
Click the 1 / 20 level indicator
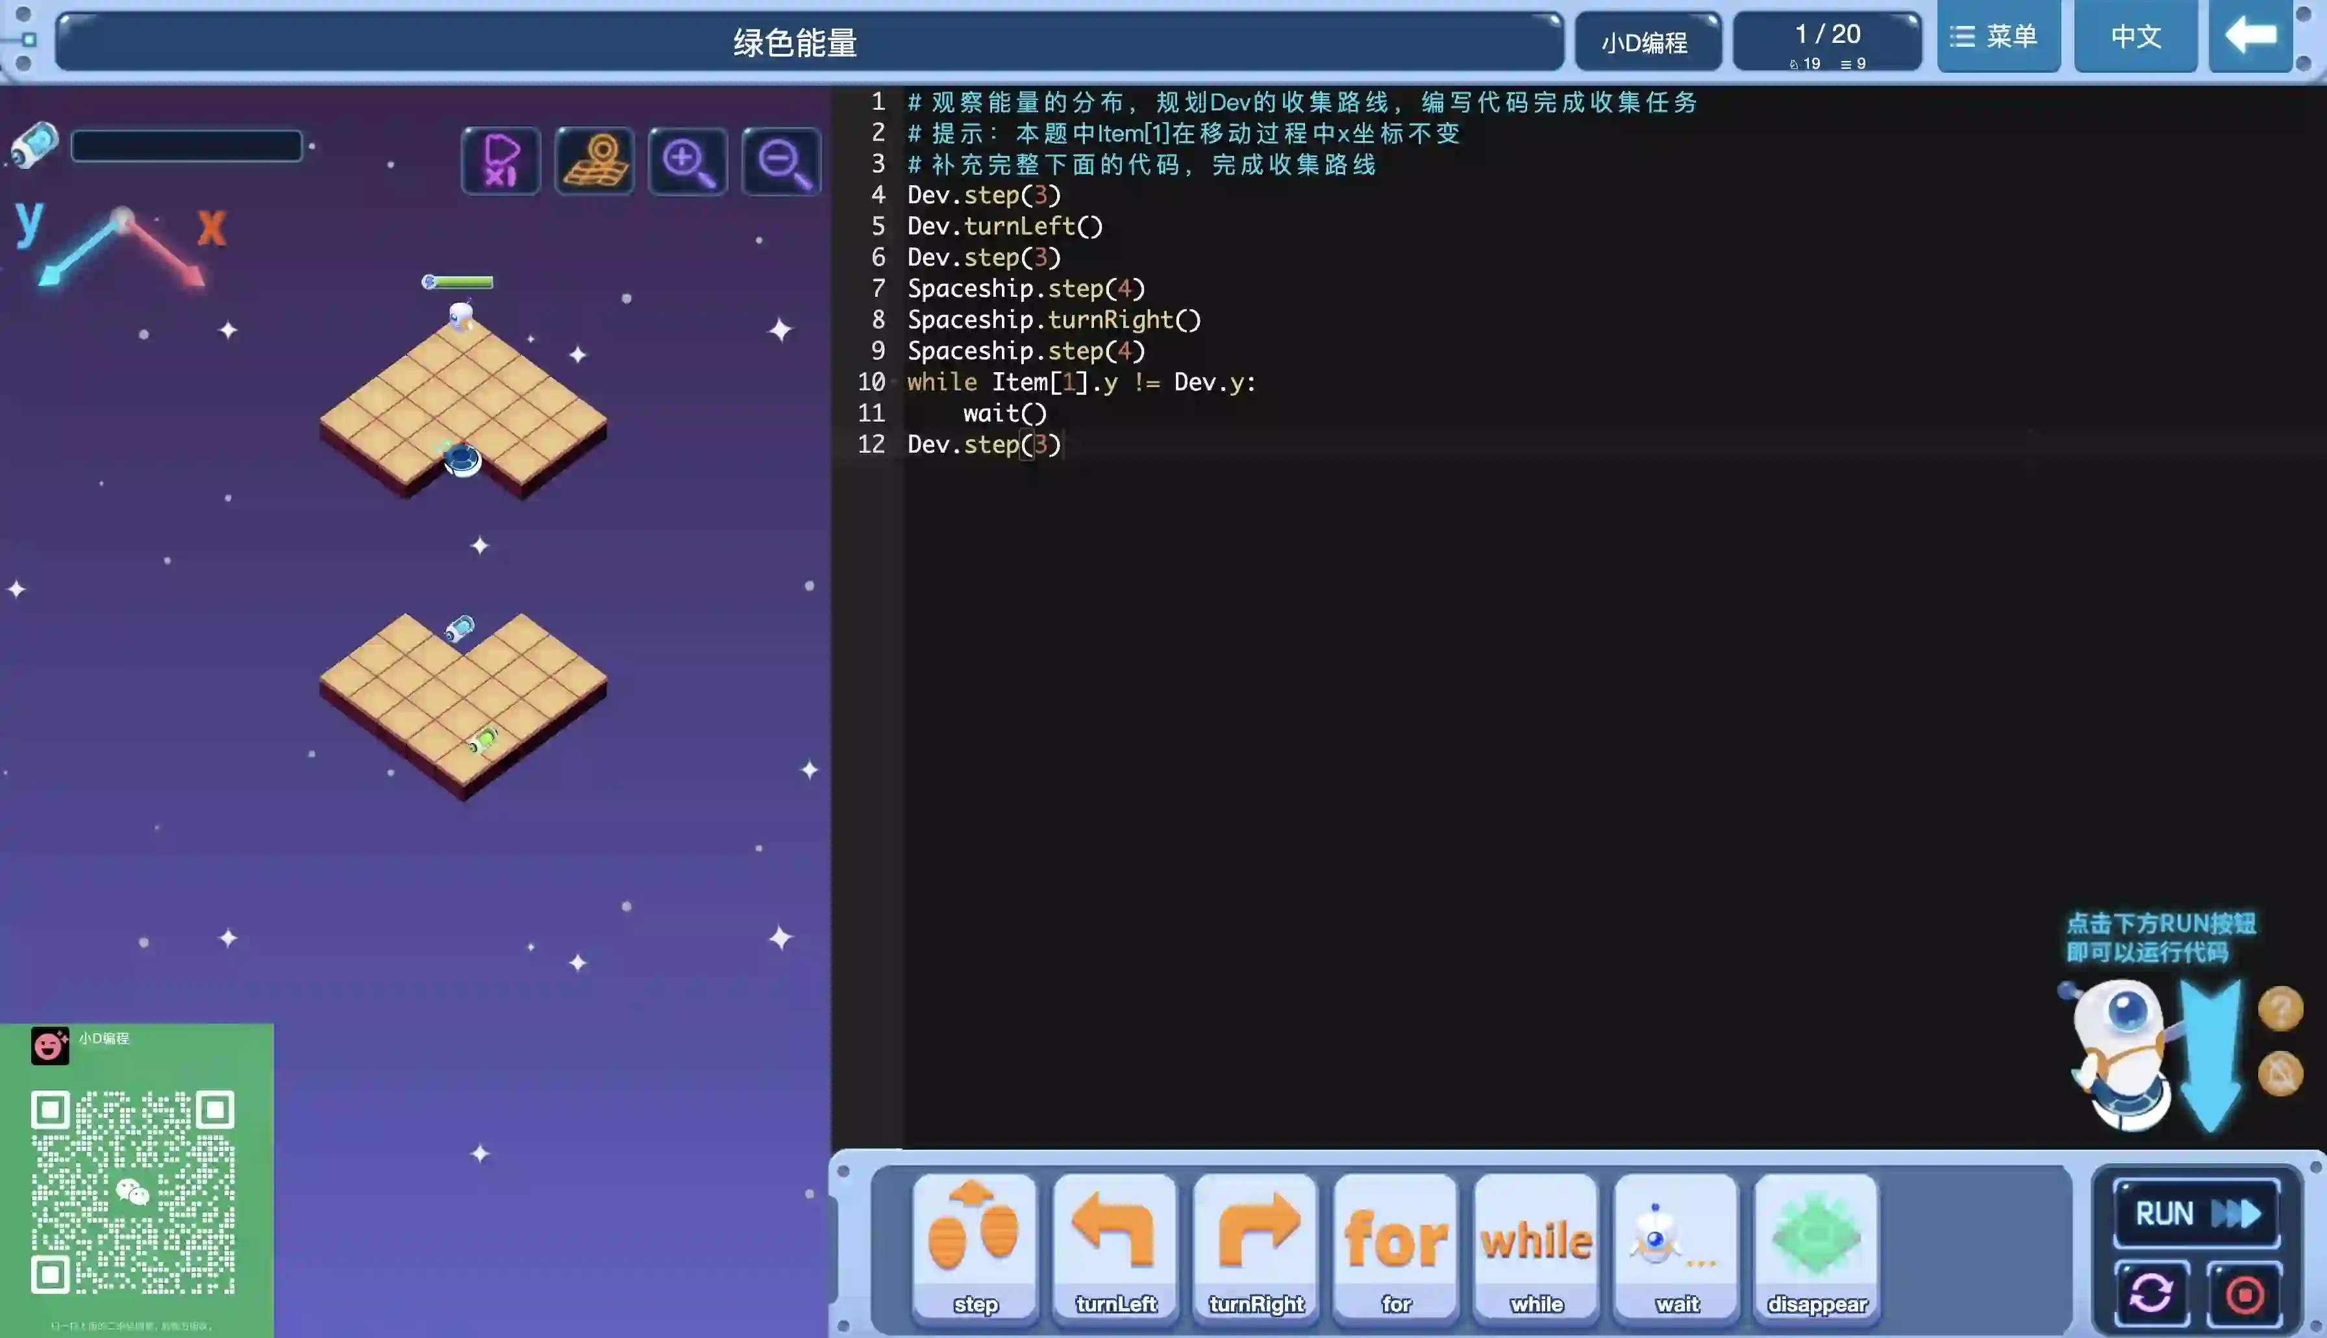tap(1826, 42)
